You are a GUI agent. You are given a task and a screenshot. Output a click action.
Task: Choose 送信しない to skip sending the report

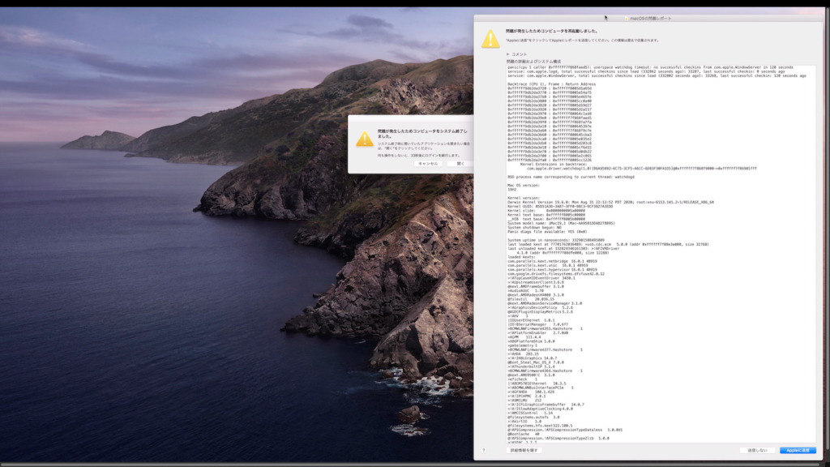(757, 450)
